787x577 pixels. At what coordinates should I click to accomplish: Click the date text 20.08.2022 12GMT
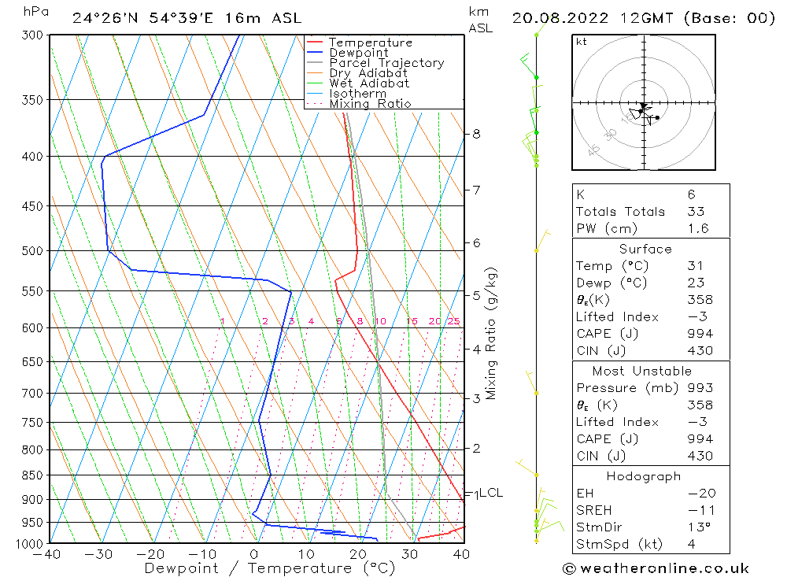593,18
